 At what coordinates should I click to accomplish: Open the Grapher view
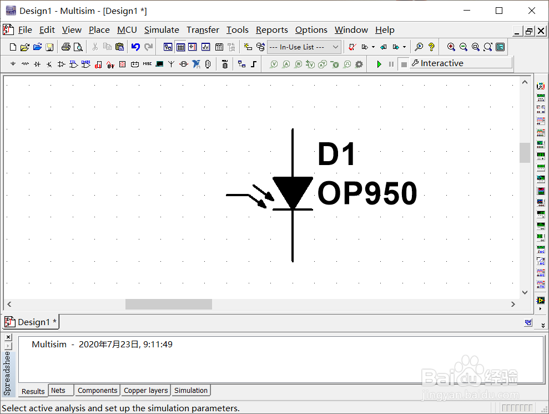pyautogui.click(x=206, y=47)
